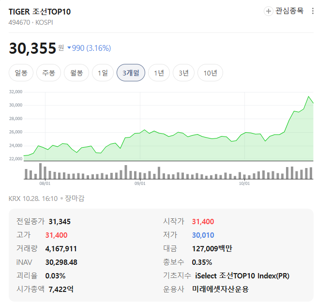Click the 시가총액 label
The image size is (316, 306).
pos(30,289)
